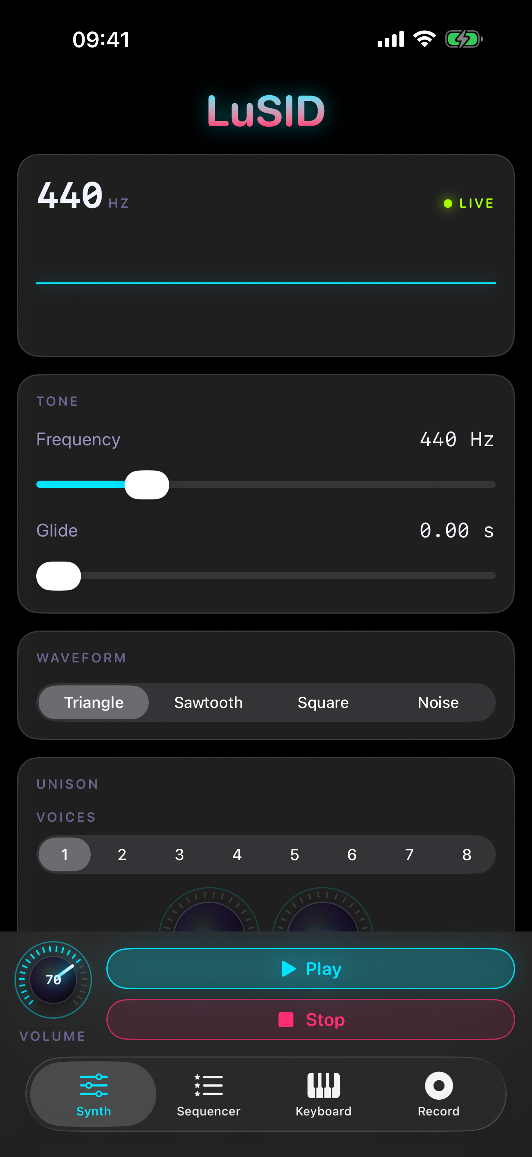Viewport: 532px width, 1157px height.
Task: Tap the battery charging icon
Action: tap(464, 39)
